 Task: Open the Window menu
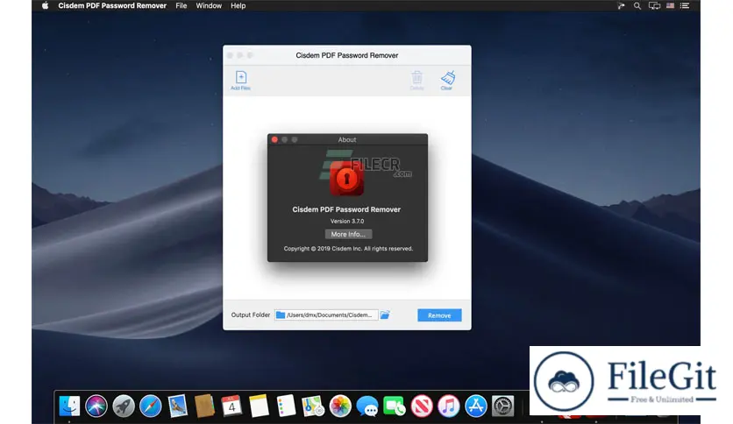(x=209, y=5)
